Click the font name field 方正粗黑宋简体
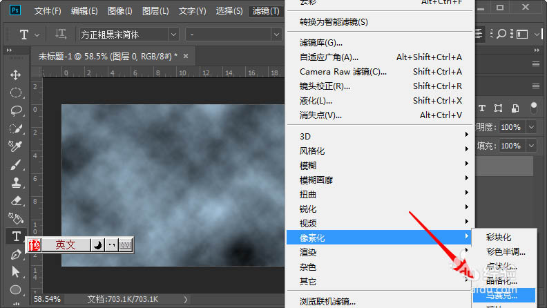The image size is (547, 308). pyautogui.click(x=124, y=35)
